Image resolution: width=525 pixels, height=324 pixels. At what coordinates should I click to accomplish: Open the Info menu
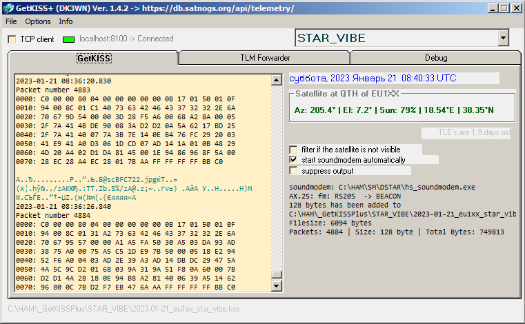click(x=66, y=21)
